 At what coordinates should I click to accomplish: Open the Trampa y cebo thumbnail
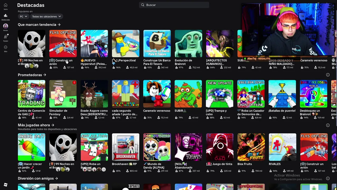pyautogui.click(x=220, y=94)
